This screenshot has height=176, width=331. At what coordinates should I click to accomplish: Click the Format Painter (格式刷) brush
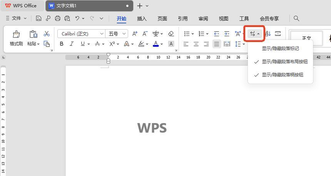[16, 34]
